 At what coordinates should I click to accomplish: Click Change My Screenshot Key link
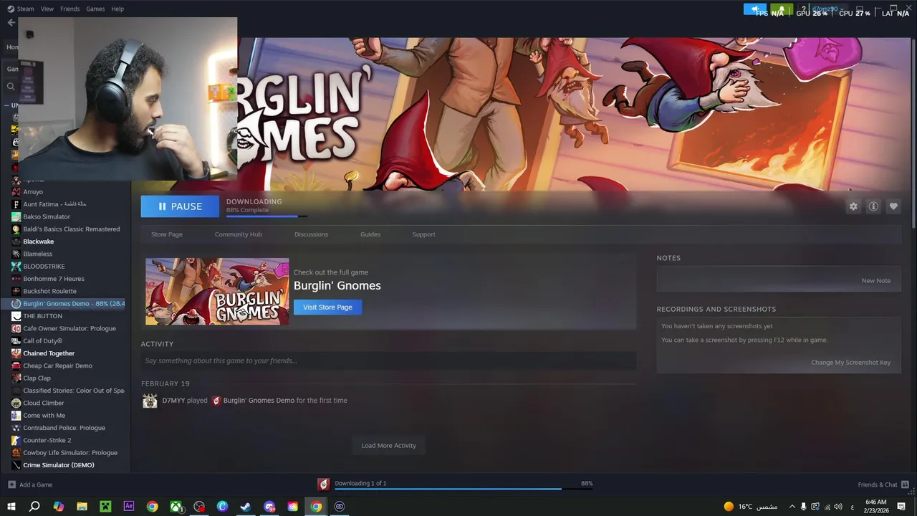point(850,363)
